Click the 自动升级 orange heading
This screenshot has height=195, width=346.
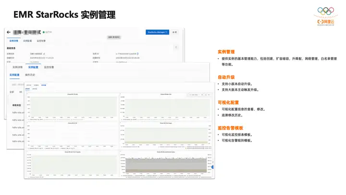coord(226,78)
